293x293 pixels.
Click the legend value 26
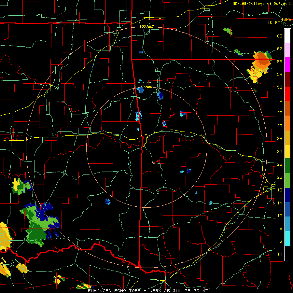click(x=280, y=164)
